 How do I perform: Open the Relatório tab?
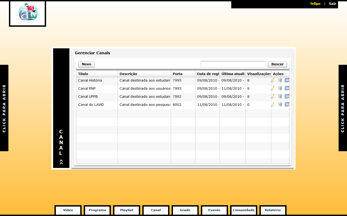click(x=273, y=210)
